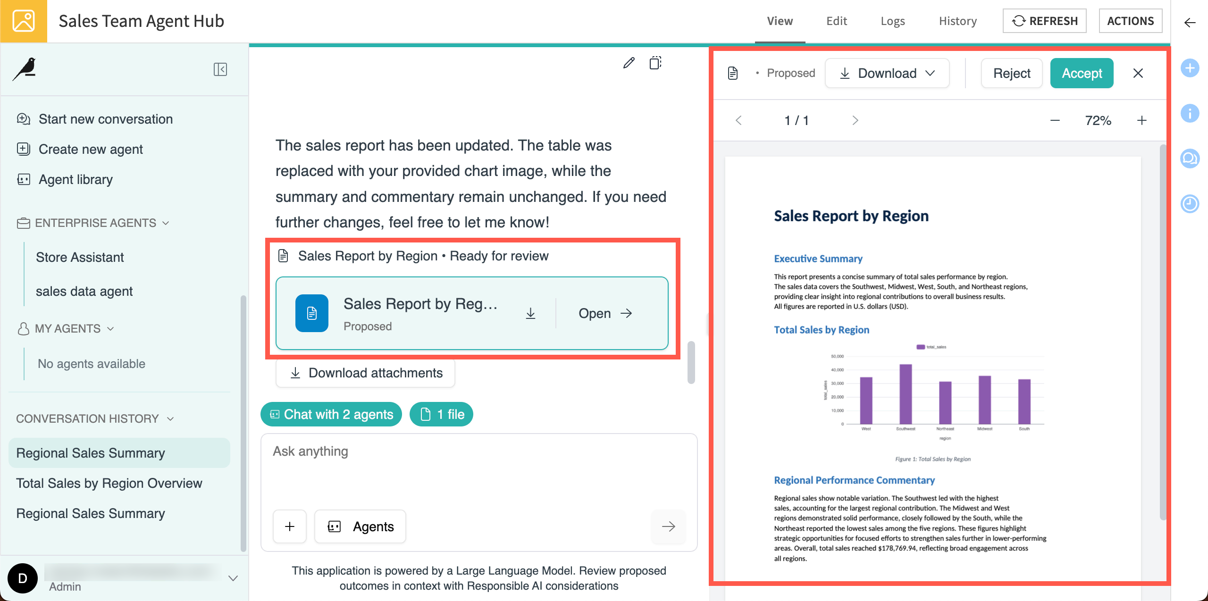Switch to the History tab
1208x601 pixels.
[957, 21]
